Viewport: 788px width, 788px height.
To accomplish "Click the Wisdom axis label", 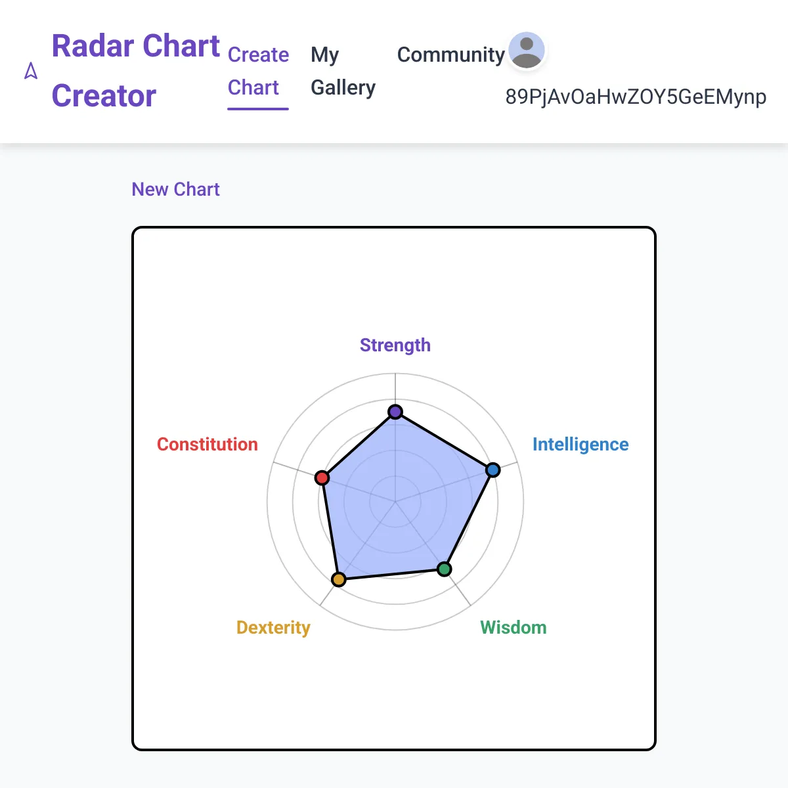I will pos(514,627).
